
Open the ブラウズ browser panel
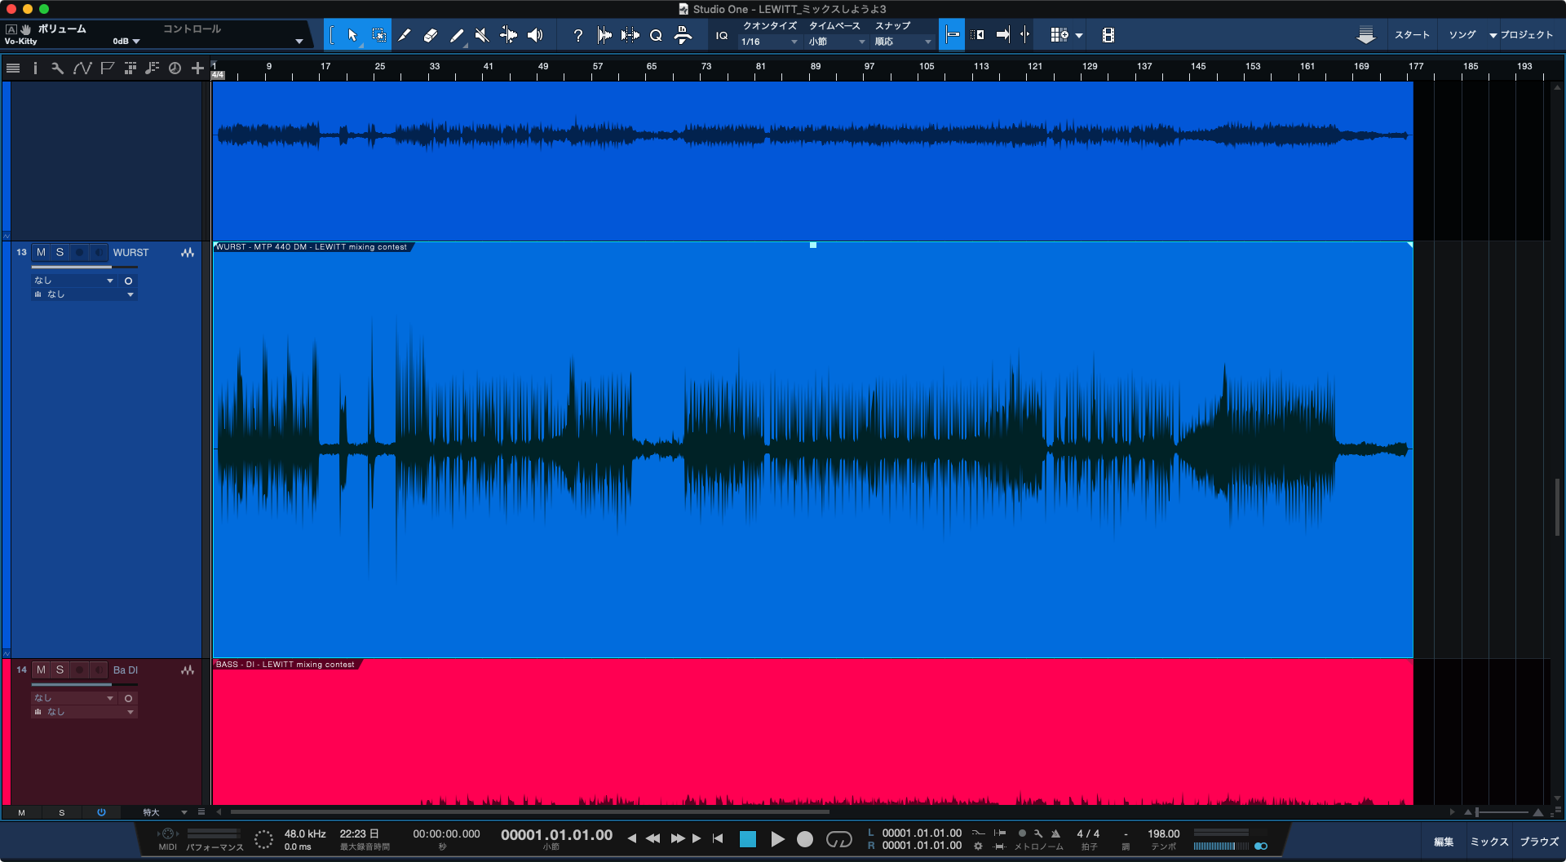[x=1539, y=842]
